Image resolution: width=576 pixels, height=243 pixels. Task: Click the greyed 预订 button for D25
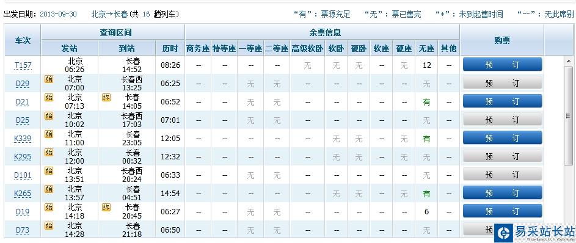click(x=503, y=120)
